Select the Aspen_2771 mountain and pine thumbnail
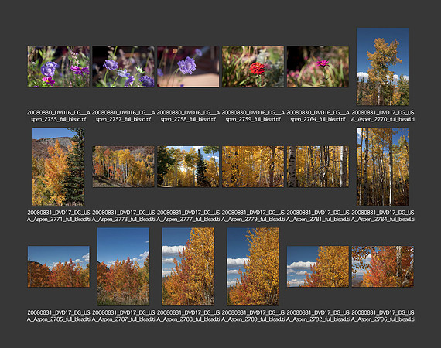The height and width of the screenshot is (348, 441). pyautogui.click(x=59, y=167)
